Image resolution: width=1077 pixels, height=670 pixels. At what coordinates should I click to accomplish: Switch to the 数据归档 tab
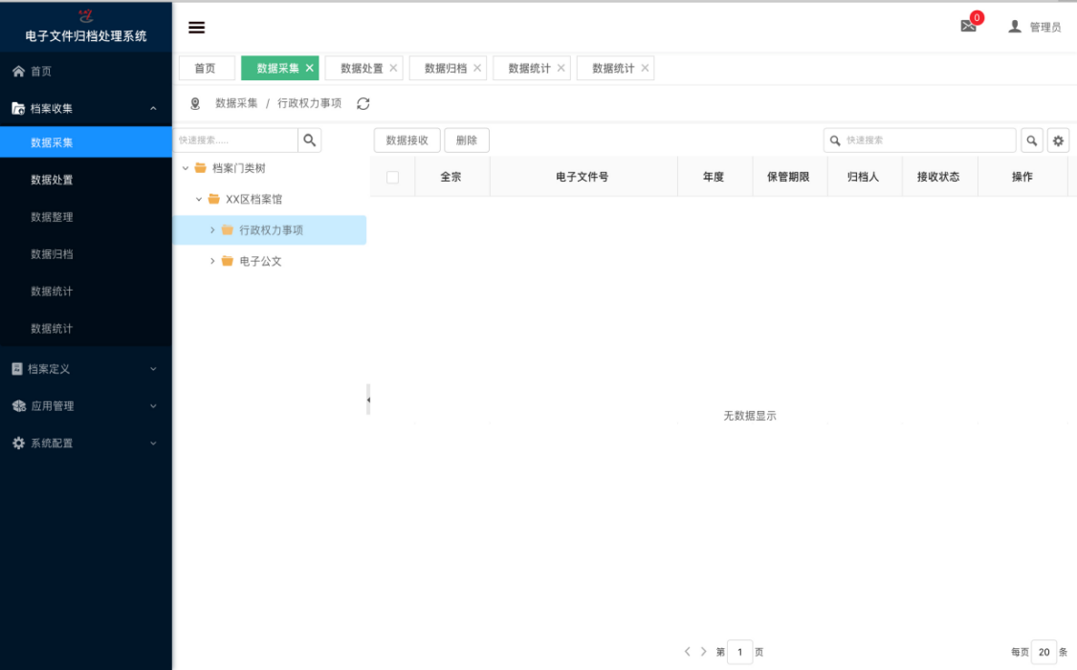[x=440, y=68]
